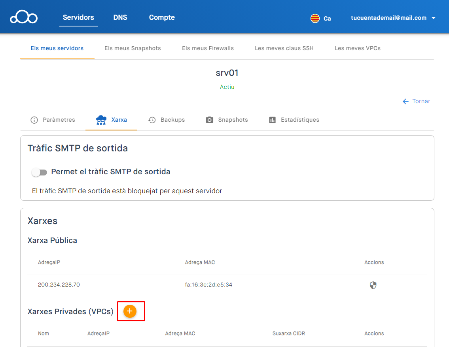Add a private network with orange plus
The image size is (449, 347).
click(130, 311)
